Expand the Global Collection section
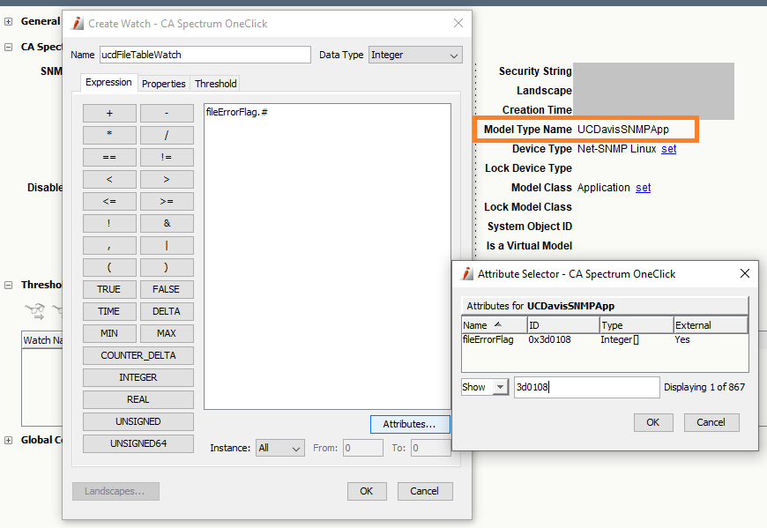Viewport: 767px width, 528px height. (x=9, y=440)
